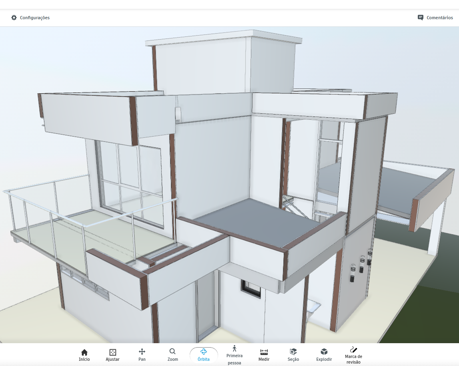Screen dimensions: 459x366
Task: Click the small dark ground-floor window
Action: [x=251, y=288]
